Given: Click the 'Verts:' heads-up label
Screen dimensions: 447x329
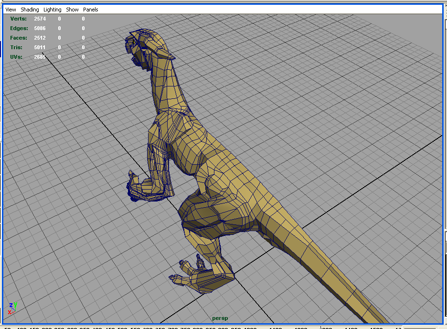Looking at the screenshot, I should [18, 19].
